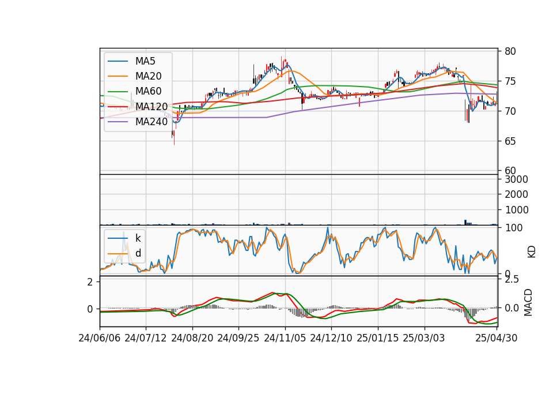Click the MA240 legend label
Viewport: 553px width, 398px height.
pos(151,122)
